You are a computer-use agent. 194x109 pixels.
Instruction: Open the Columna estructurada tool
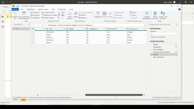click(x=147, y=15)
